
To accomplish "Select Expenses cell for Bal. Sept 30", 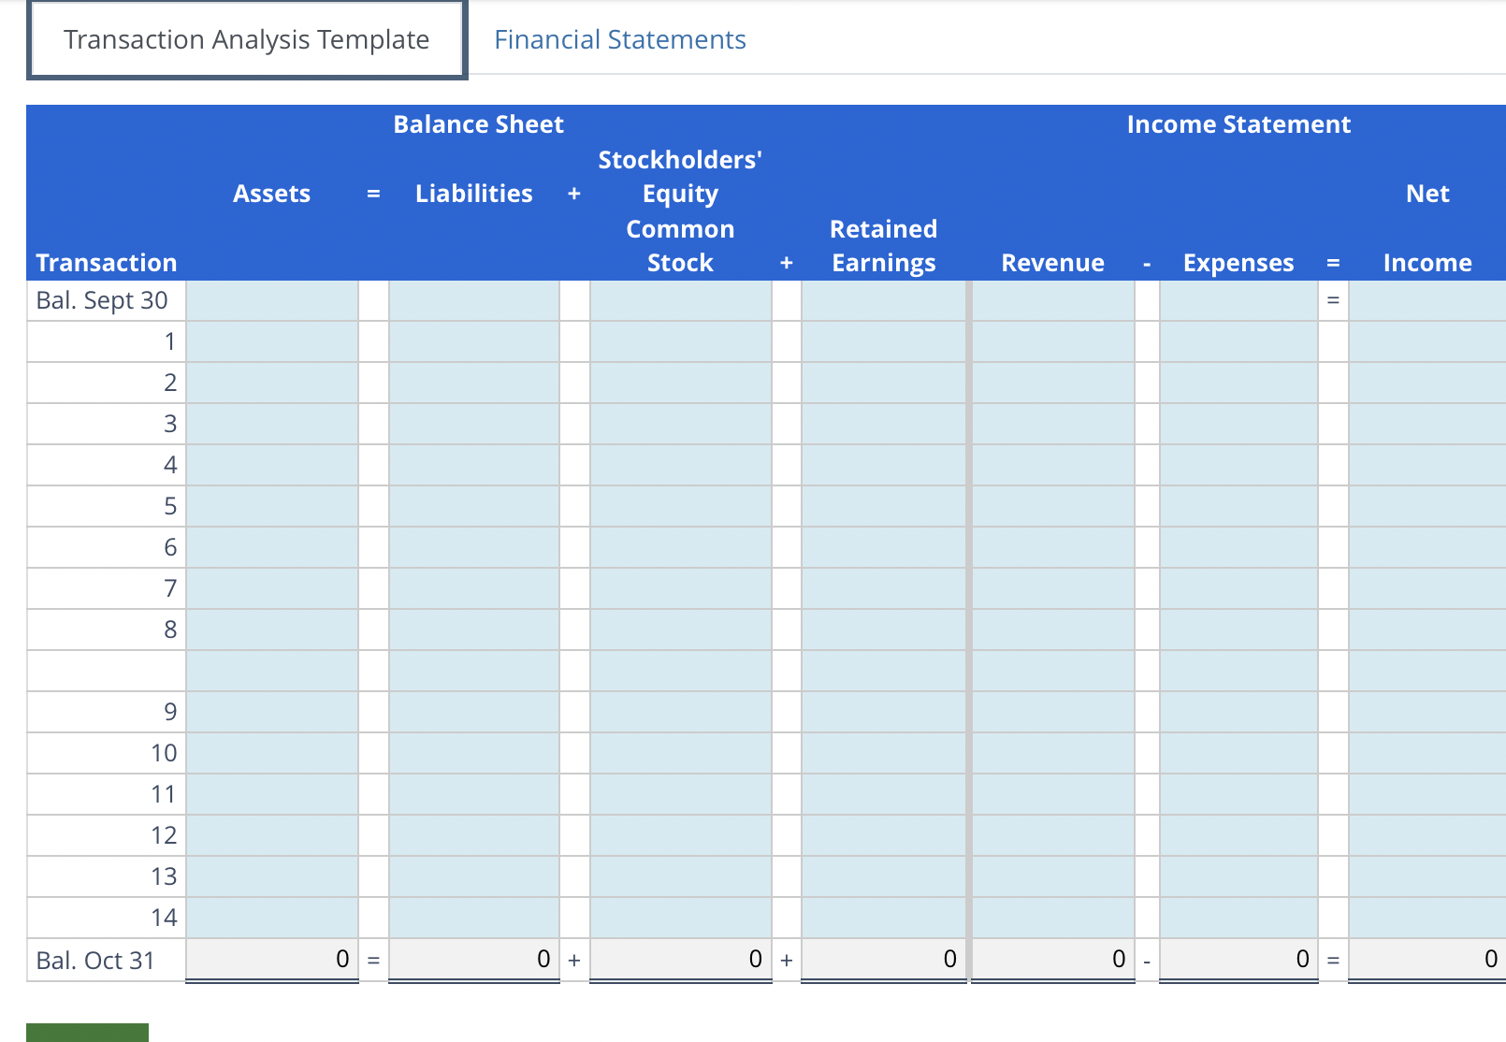I will click(1239, 300).
